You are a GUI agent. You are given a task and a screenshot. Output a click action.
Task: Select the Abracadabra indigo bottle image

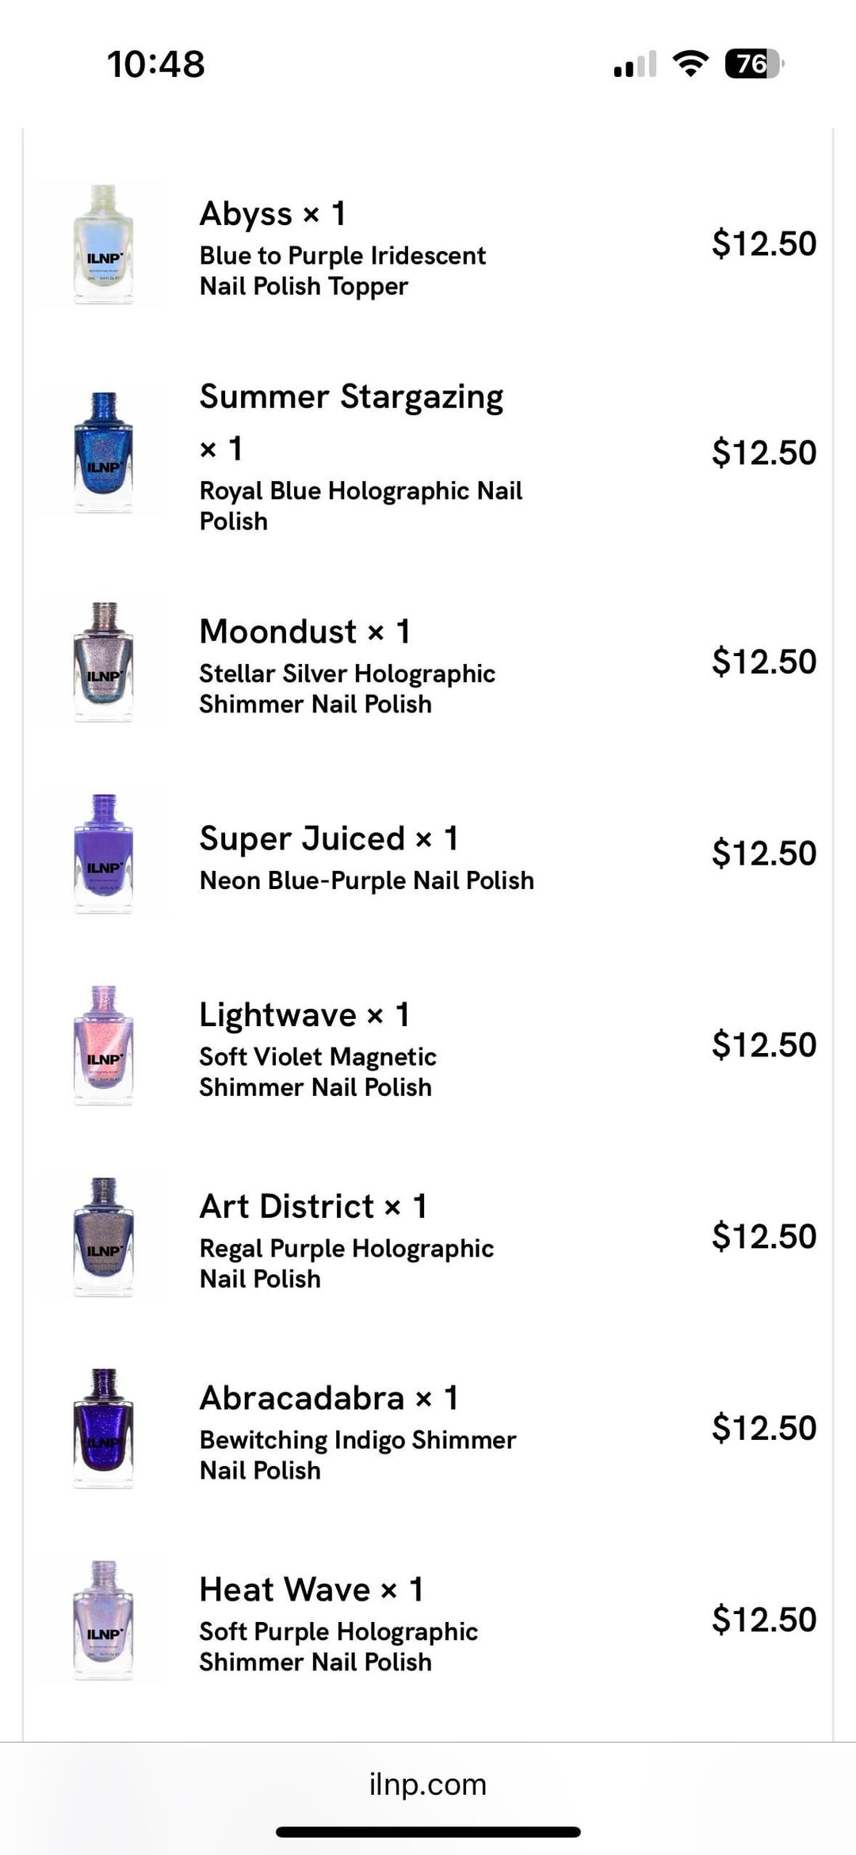(x=104, y=1428)
